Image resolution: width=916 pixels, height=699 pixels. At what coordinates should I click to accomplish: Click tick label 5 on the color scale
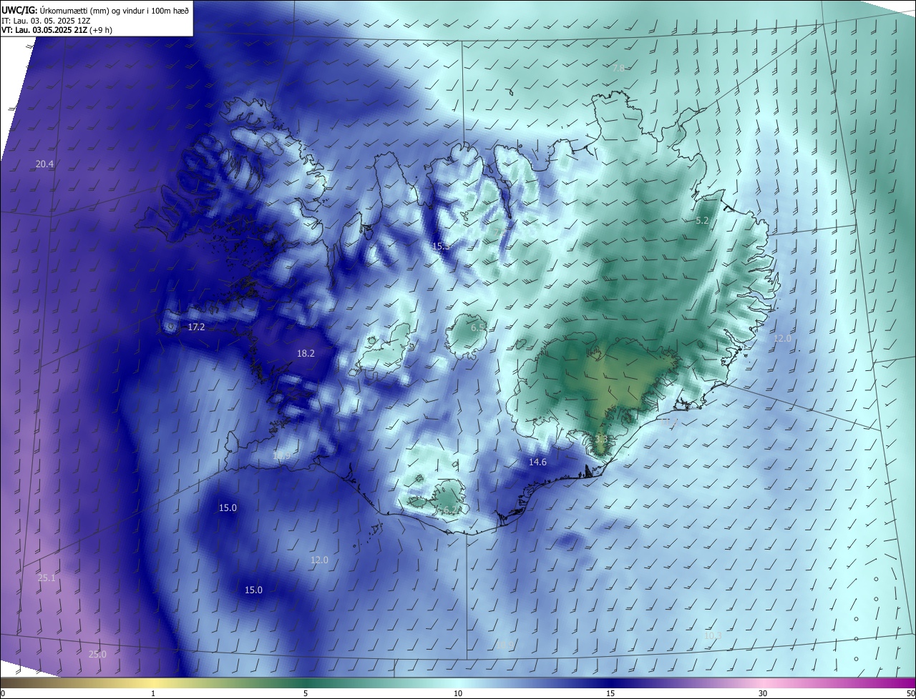(306, 693)
